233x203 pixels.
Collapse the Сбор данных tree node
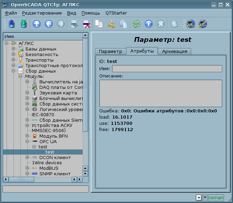click(x=13, y=71)
